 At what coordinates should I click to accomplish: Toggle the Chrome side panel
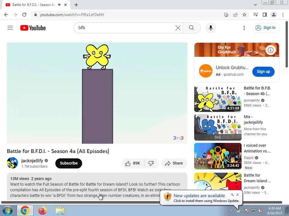pos(265,15)
